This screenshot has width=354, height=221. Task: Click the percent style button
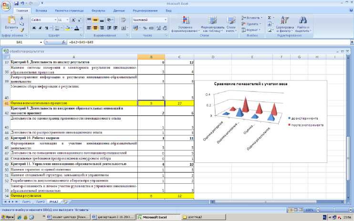click(145, 28)
